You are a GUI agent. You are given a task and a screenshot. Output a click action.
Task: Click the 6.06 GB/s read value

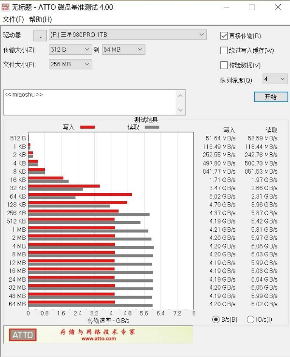(264, 246)
